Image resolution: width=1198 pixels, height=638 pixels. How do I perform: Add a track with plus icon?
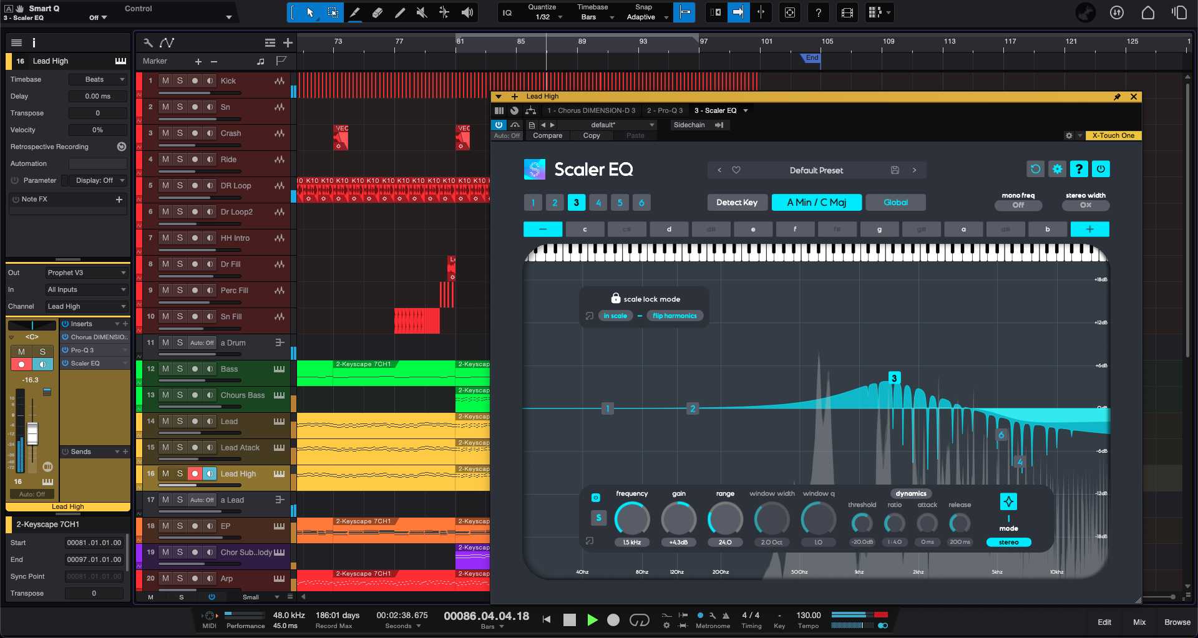(288, 42)
